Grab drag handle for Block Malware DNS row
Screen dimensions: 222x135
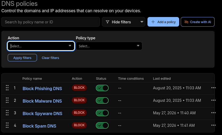coord(7,100)
